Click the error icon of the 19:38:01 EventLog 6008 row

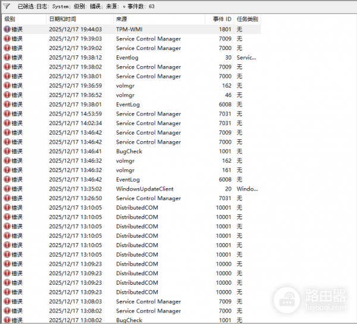coord(7,104)
